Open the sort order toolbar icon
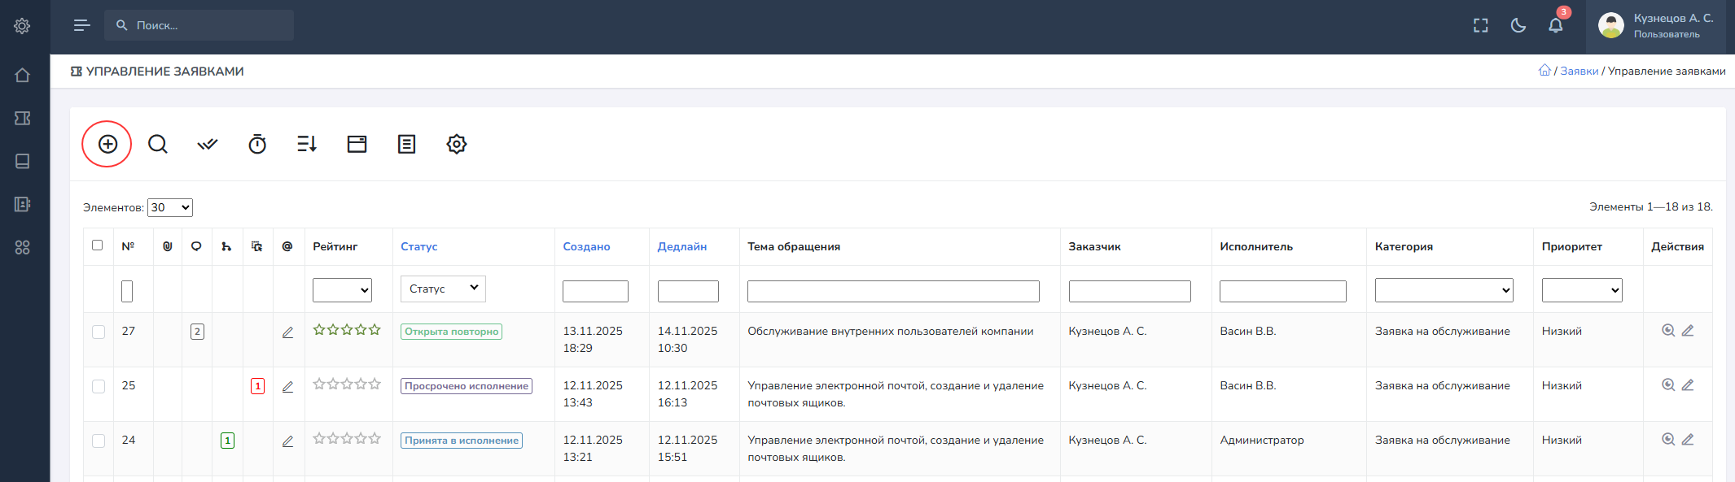Image resolution: width=1735 pixels, height=482 pixels. pos(307,144)
